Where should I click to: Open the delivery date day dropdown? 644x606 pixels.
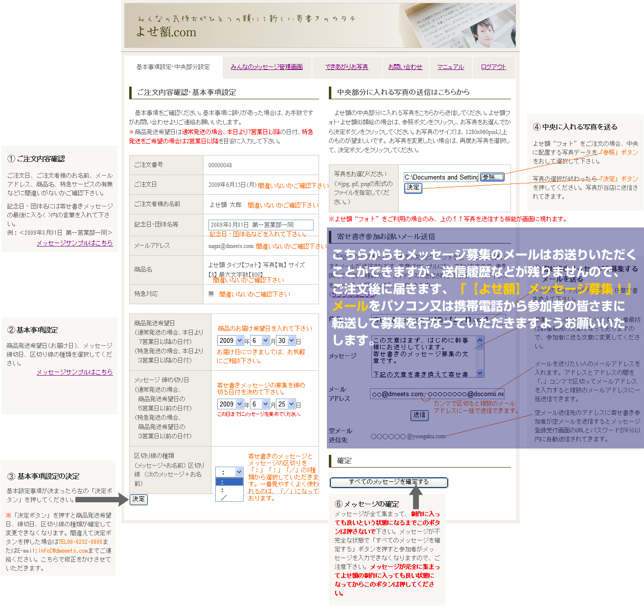(287, 340)
